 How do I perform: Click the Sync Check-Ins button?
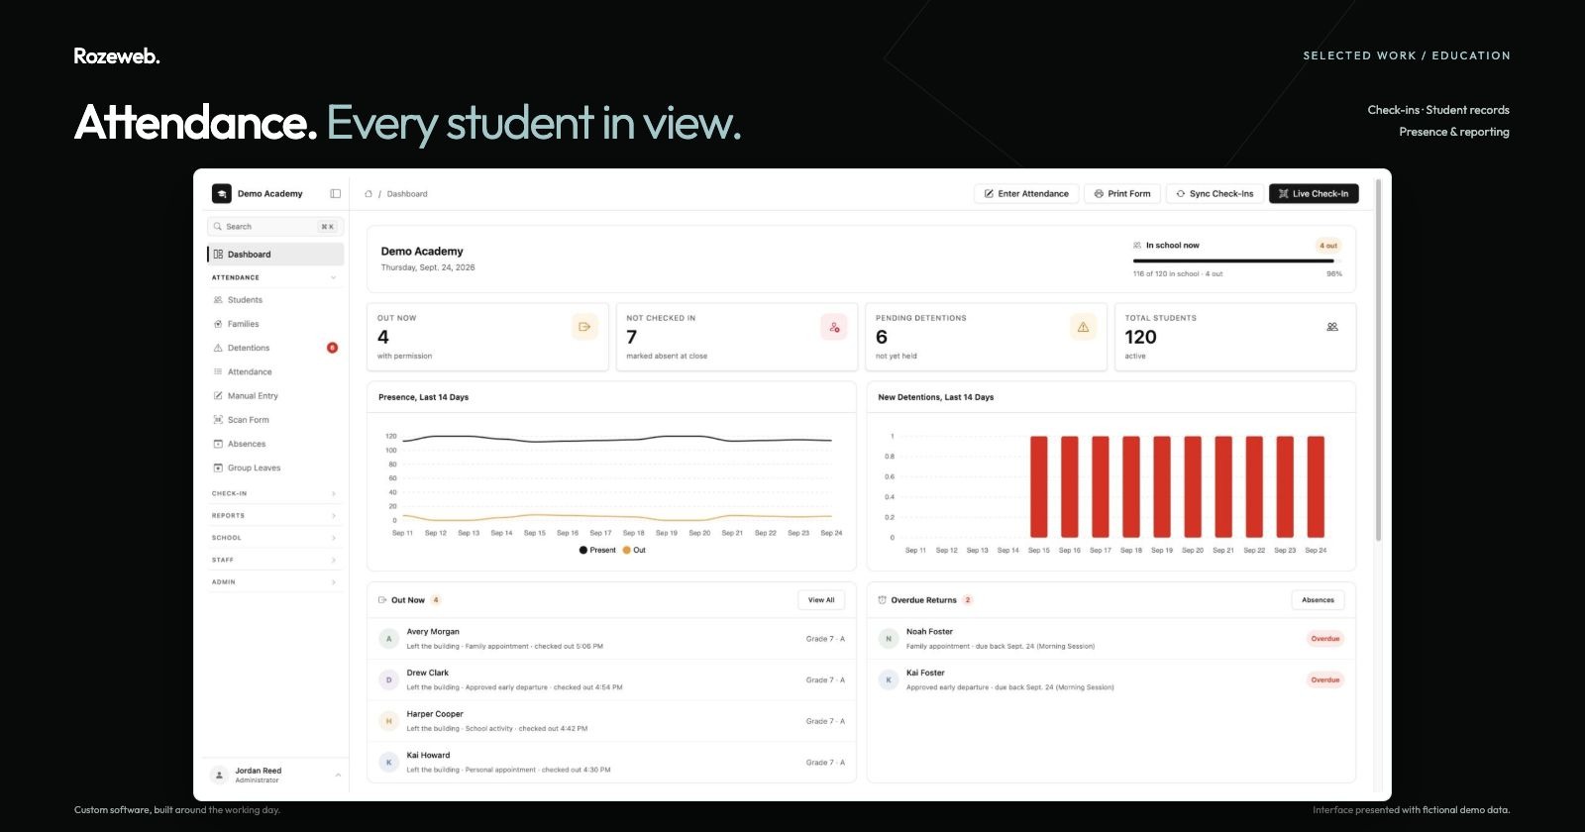pyautogui.click(x=1215, y=194)
